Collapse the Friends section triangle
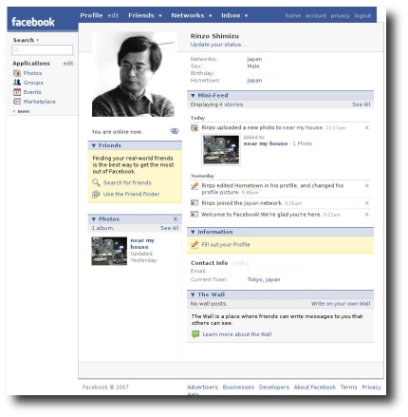 click(x=94, y=145)
